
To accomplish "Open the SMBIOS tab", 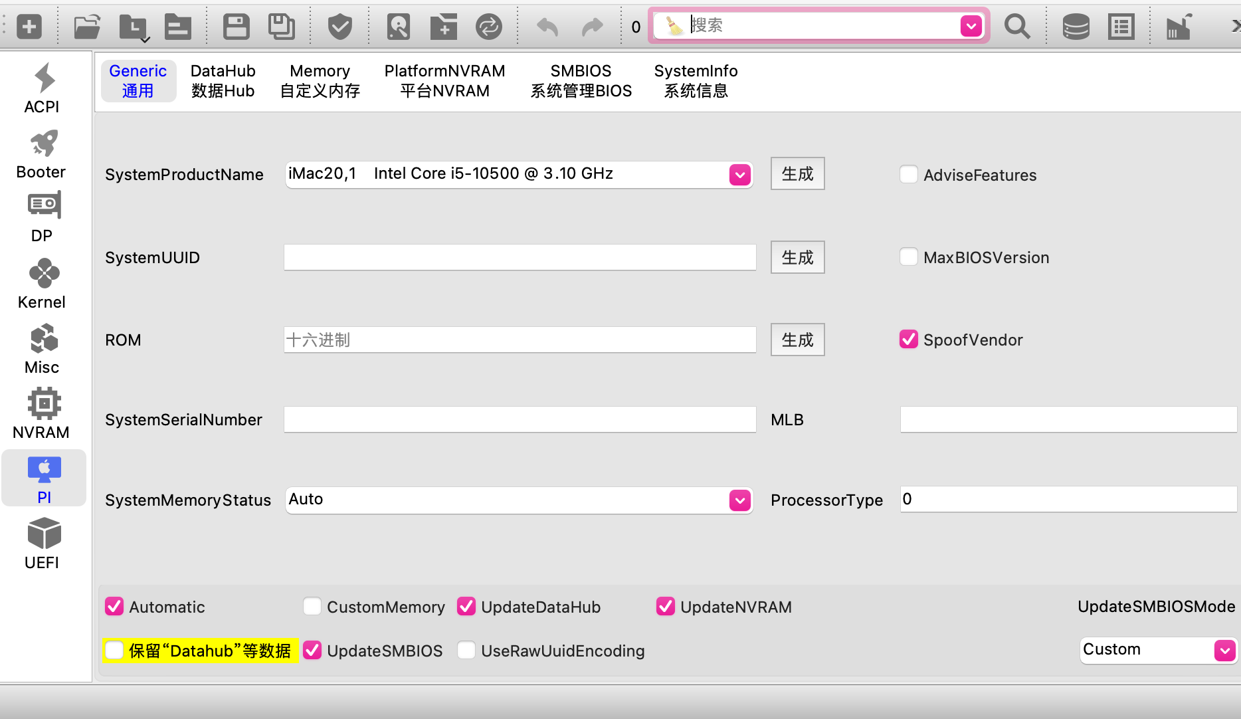I will coord(581,80).
